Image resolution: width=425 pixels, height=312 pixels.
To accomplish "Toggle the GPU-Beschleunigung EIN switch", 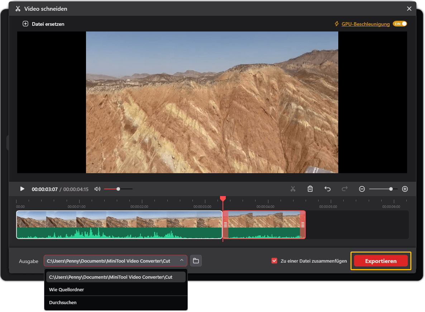I will (x=400, y=24).
